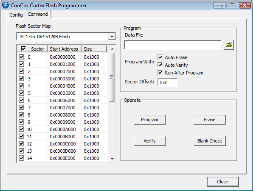This screenshot has width=253, height=191.
Task: Click the Close button
Action: click(x=223, y=182)
